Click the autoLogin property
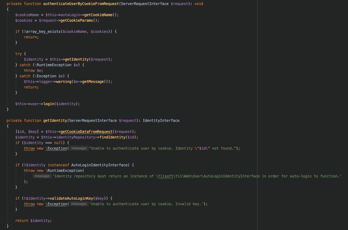Screen dimensions: 348x230 70,15
